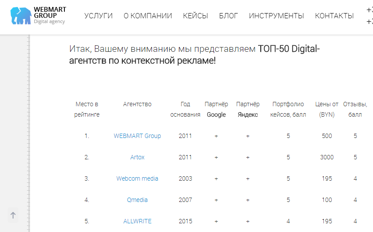Click founding year 2003 in Webcom media row

185,178
